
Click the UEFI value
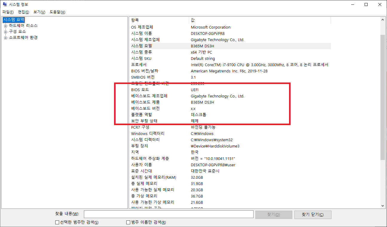point(195,90)
